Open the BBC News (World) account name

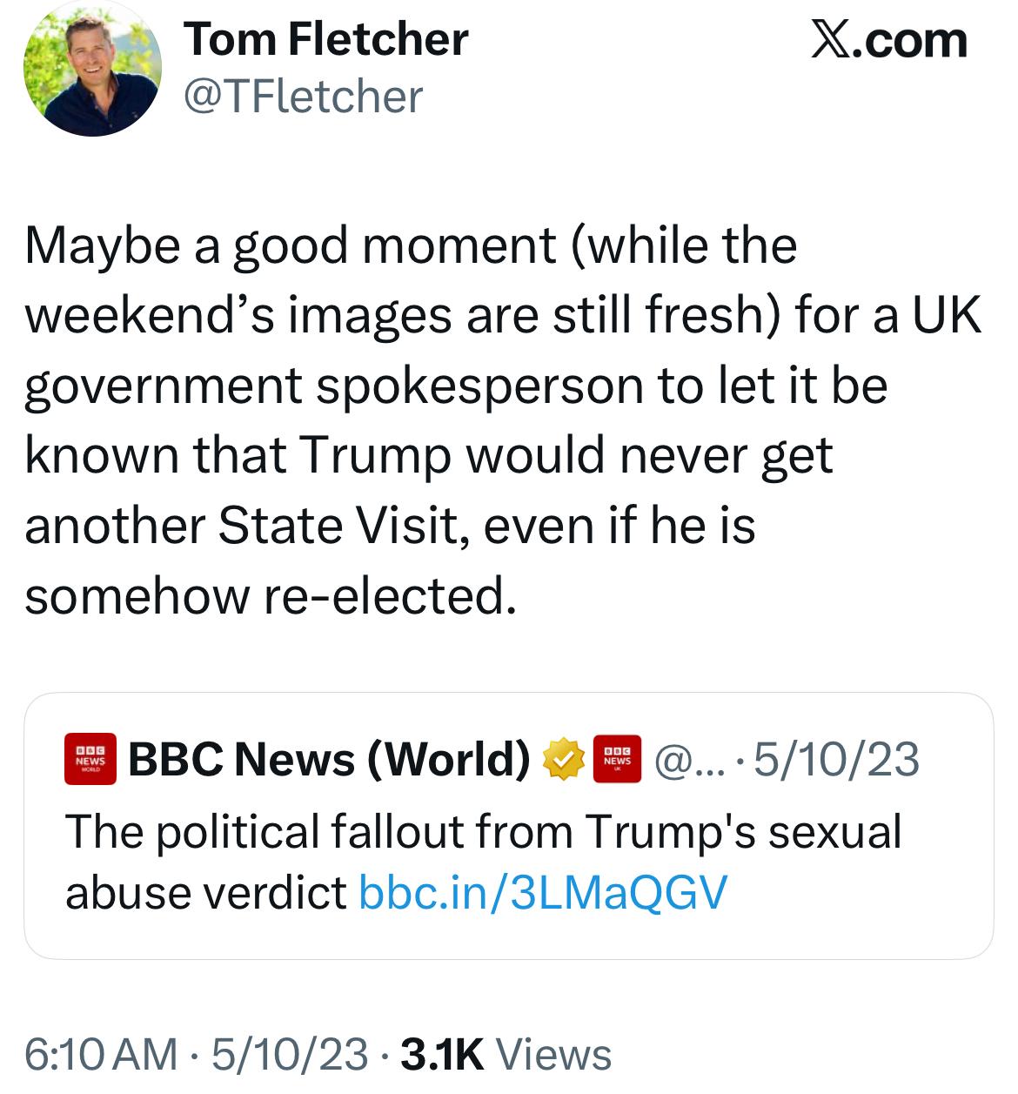(330, 759)
